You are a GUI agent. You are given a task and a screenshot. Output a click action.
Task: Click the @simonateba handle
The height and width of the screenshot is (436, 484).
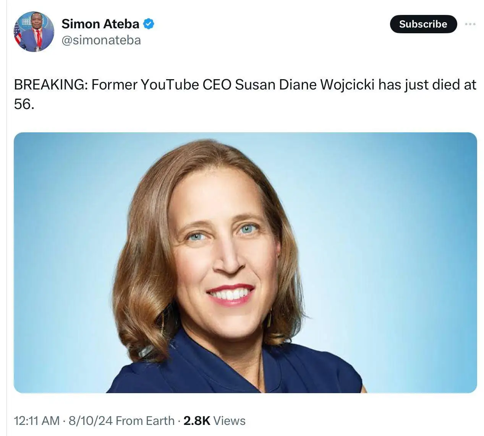101,40
